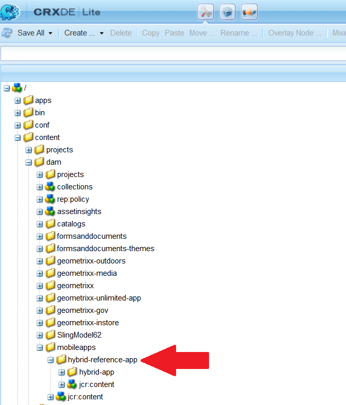
Task: Expand the hybrid-app folder
Action: [x=62, y=373]
